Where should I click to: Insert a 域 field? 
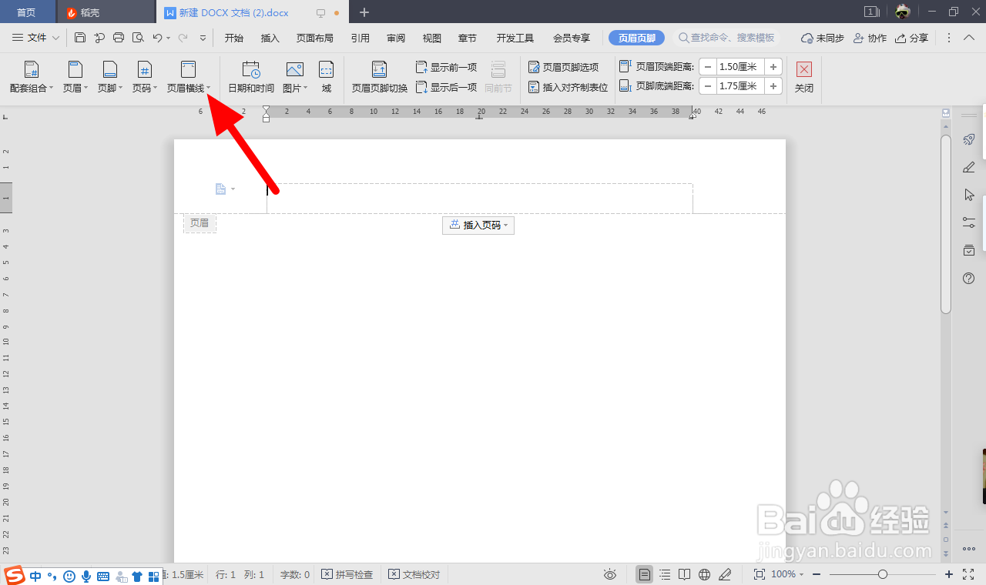[327, 78]
